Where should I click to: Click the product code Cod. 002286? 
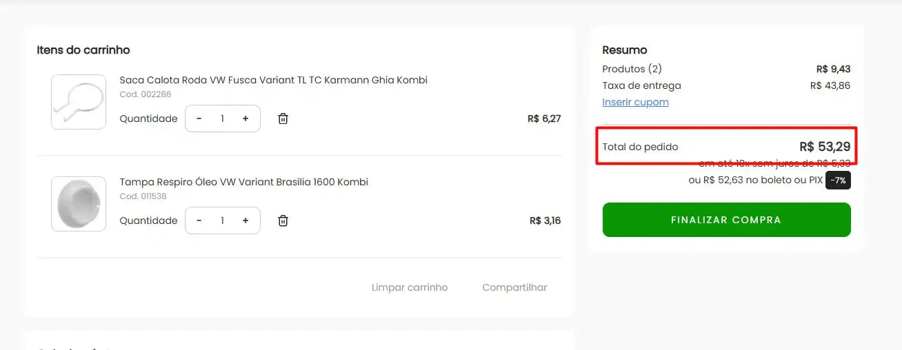click(145, 94)
